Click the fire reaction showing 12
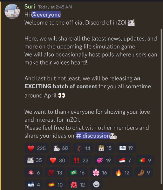The width and height of the screenshot is (163, 190). [122, 173]
